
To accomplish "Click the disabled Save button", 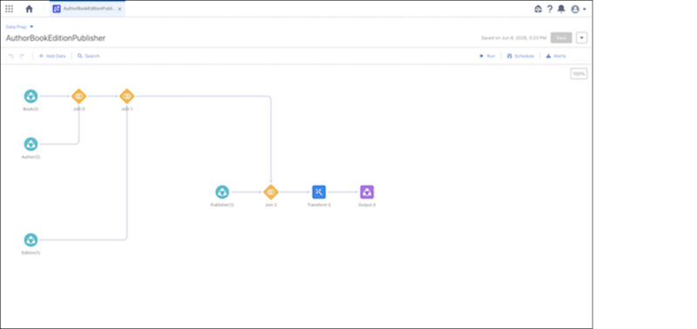I will click(x=561, y=37).
